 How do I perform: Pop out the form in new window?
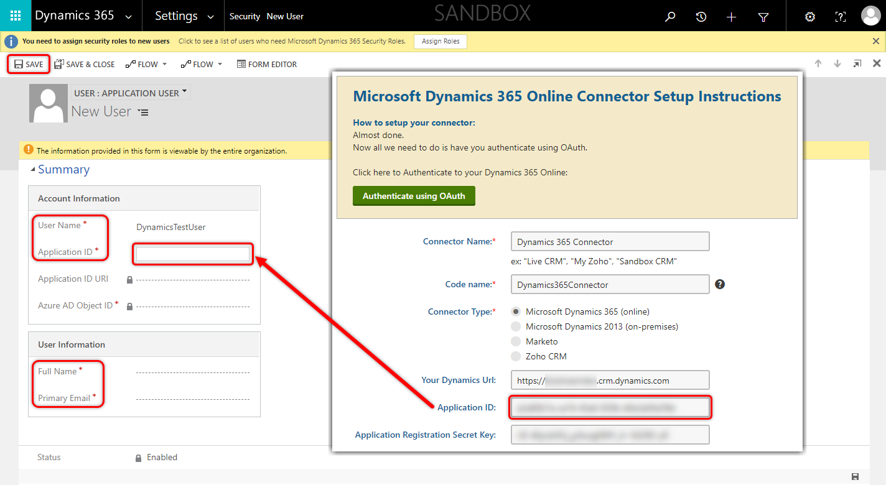coord(857,63)
